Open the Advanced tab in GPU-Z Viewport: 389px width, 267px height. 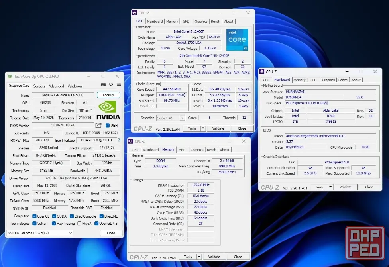[56, 86]
